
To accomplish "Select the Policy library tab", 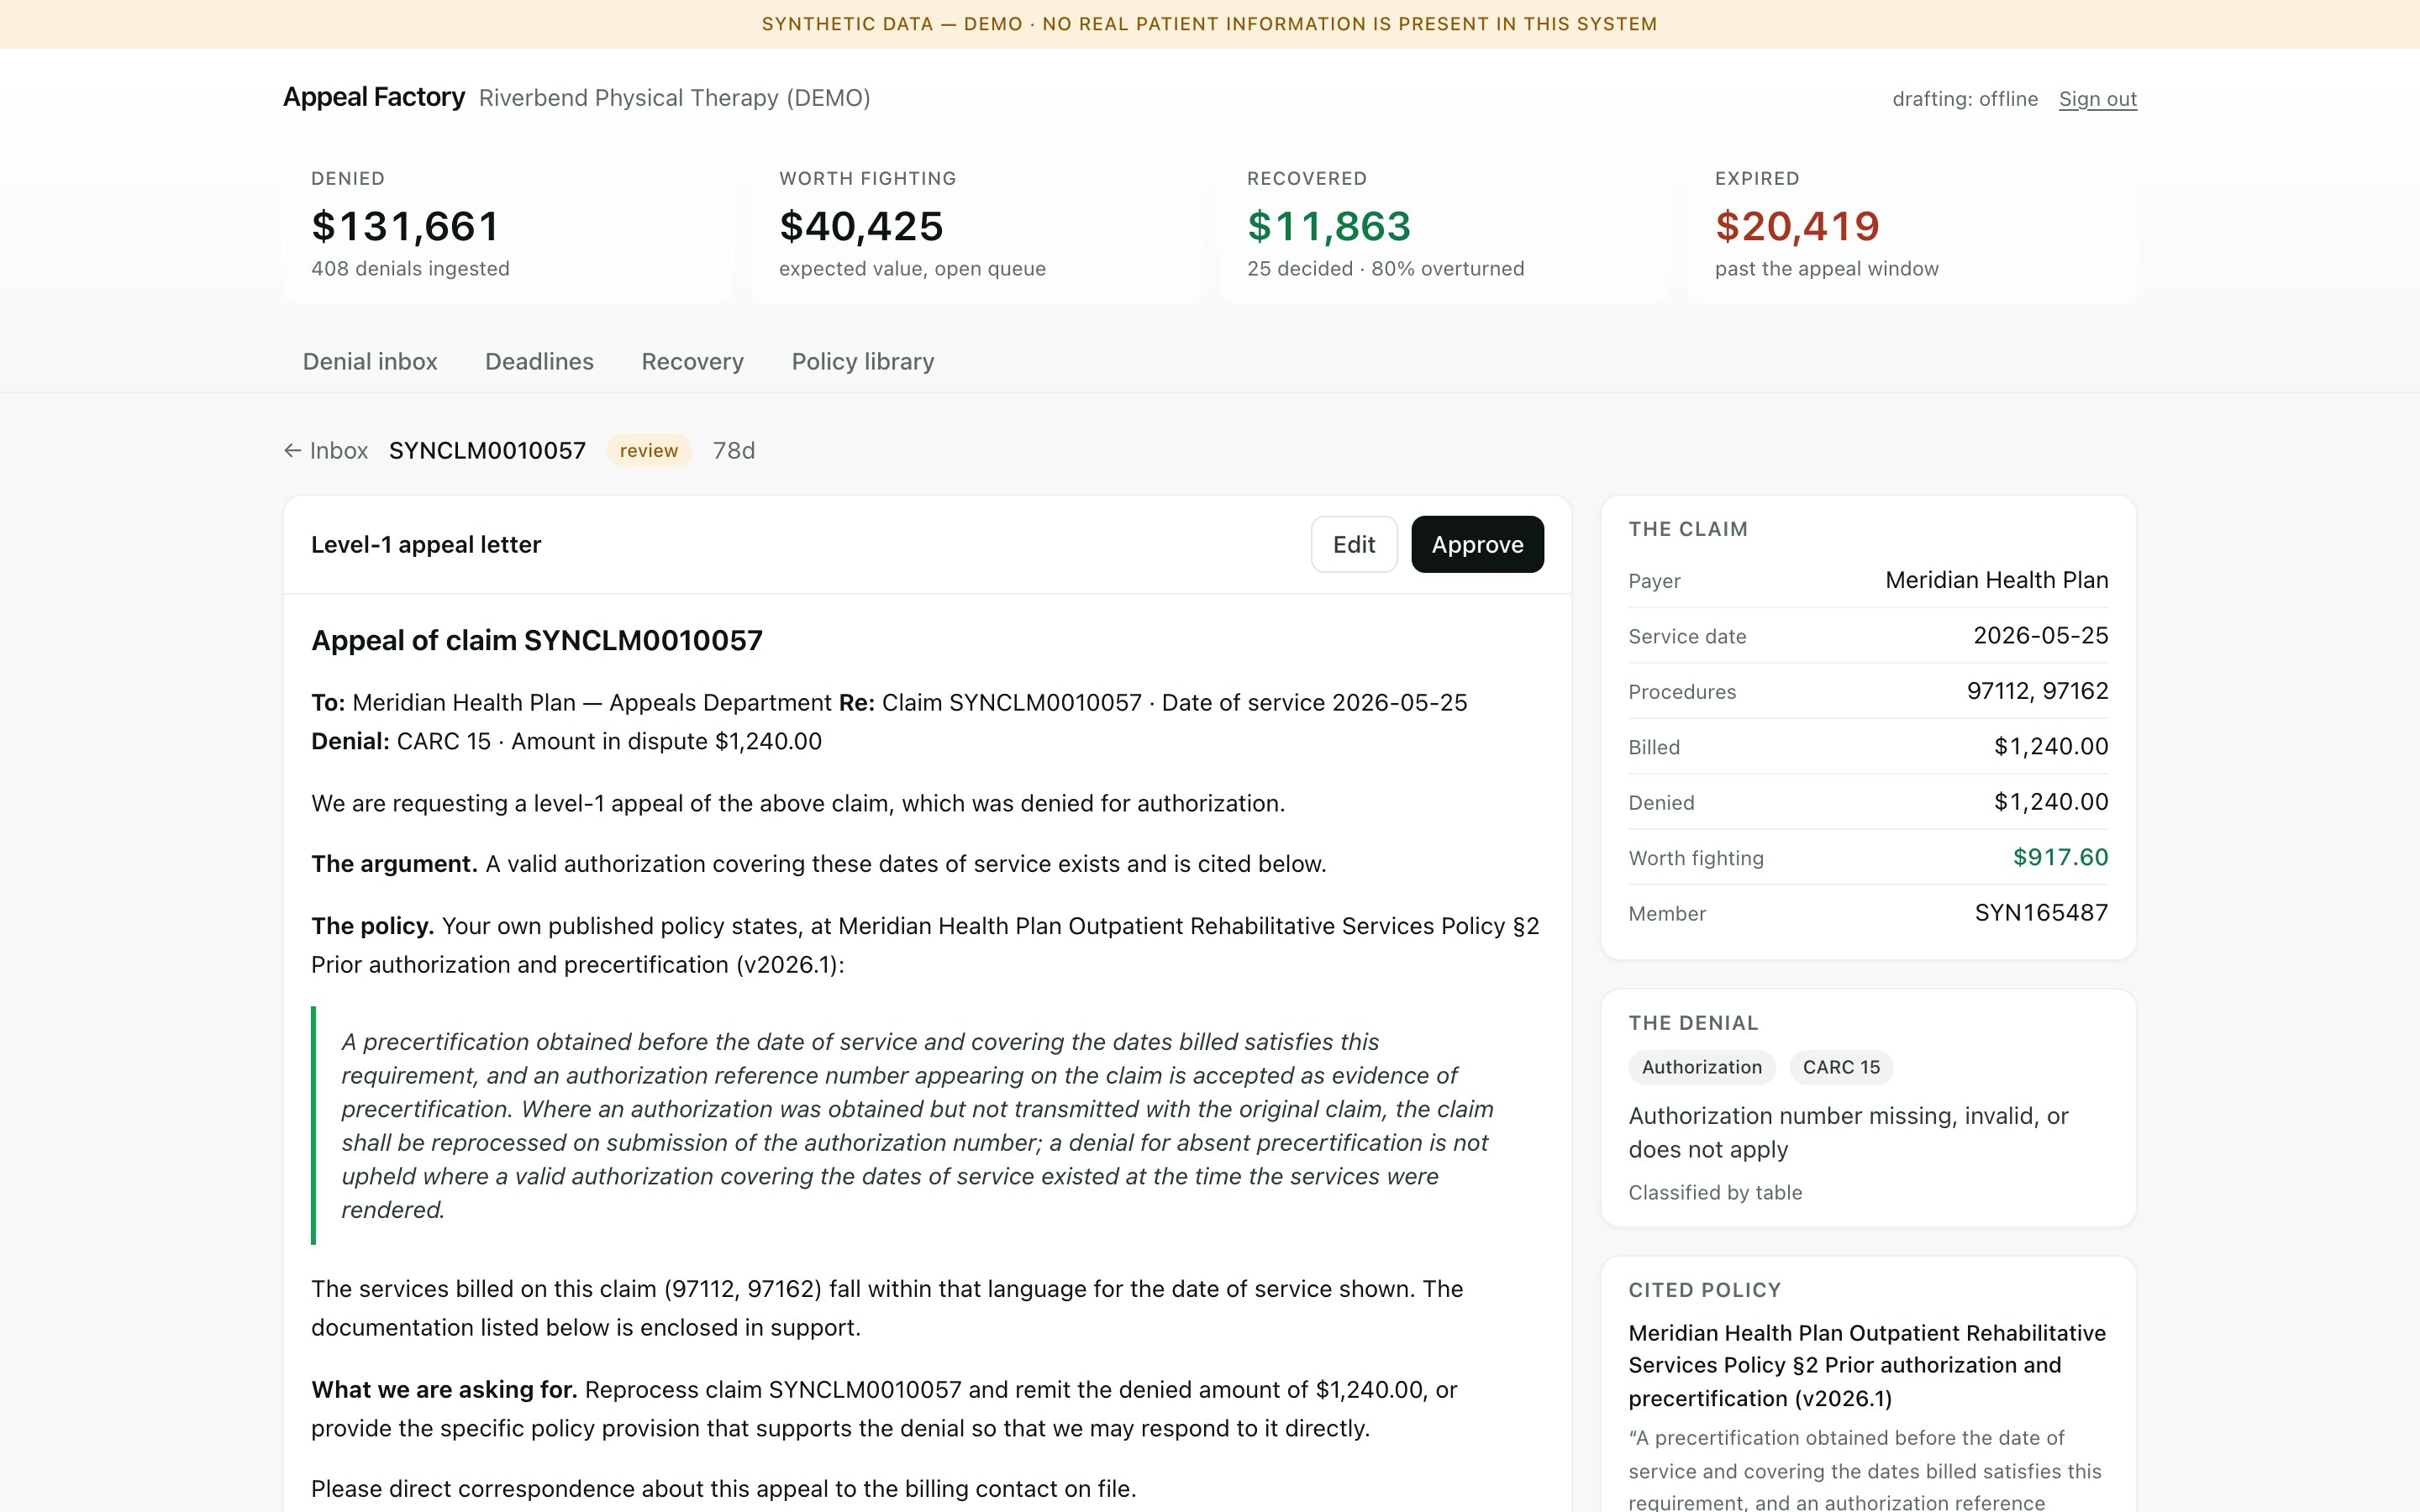I will (x=863, y=361).
